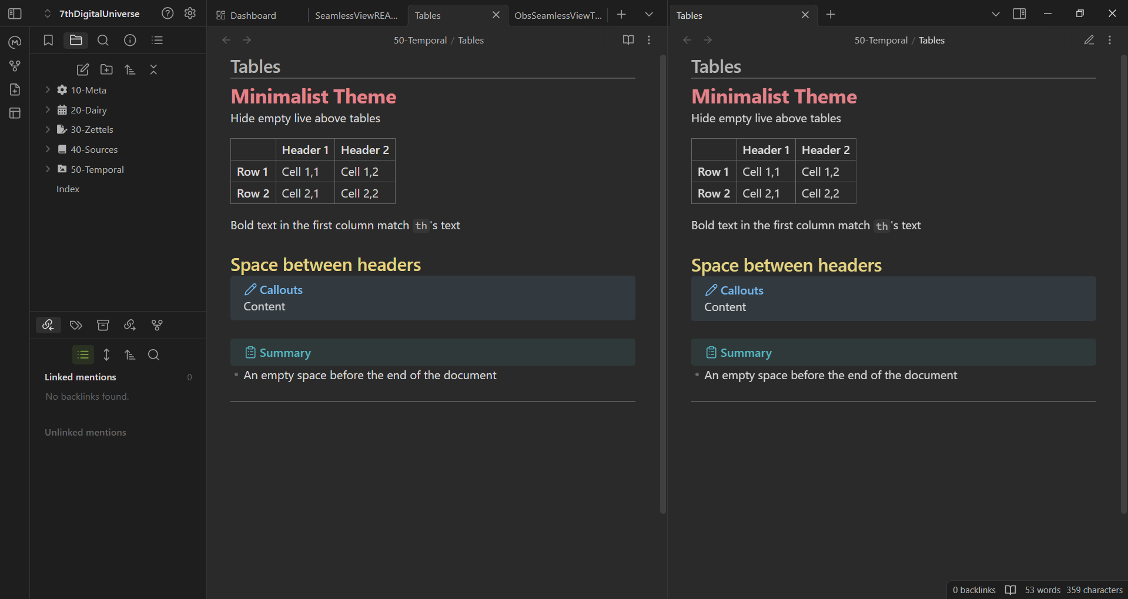Open the Search sidebar tab

pyautogui.click(x=103, y=40)
